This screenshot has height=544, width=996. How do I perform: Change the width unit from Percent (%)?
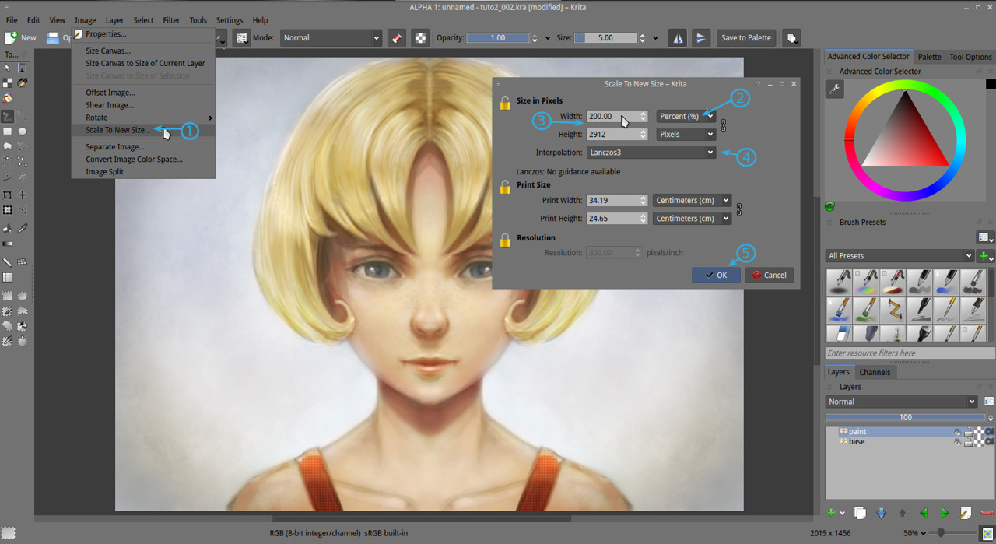pyautogui.click(x=685, y=115)
